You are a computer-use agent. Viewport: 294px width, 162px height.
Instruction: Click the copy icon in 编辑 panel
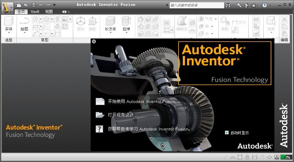point(284,26)
